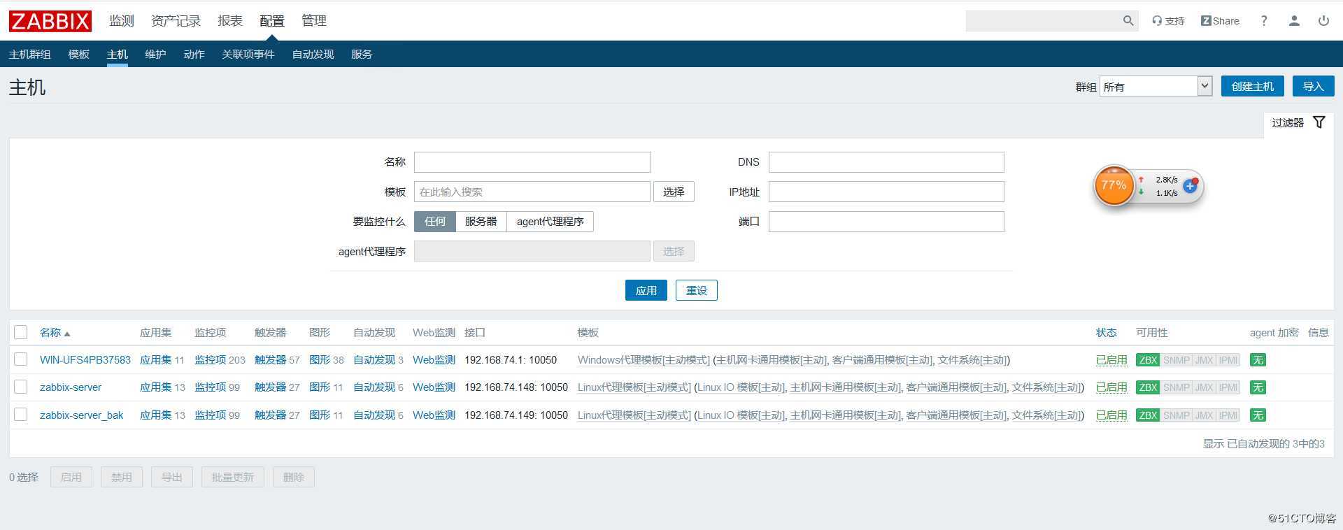Screen dimensions: 1343x530
Task: Open the 监测 menu
Action: pyautogui.click(x=122, y=21)
